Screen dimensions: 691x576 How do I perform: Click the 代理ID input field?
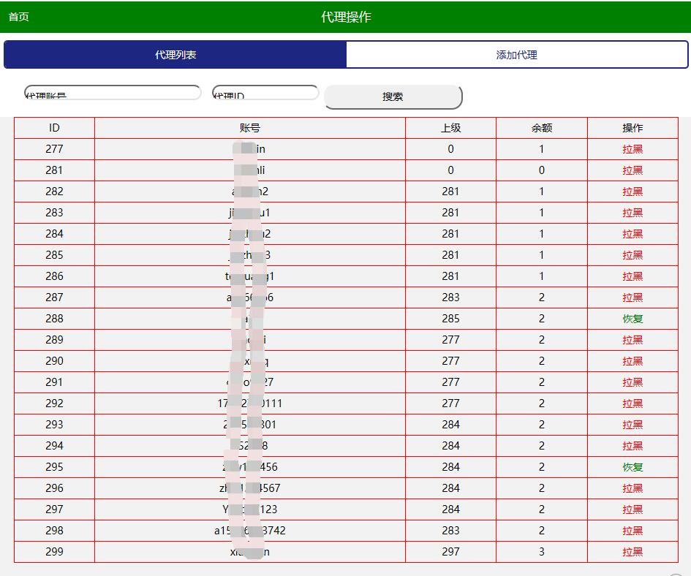pyautogui.click(x=265, y=92)
